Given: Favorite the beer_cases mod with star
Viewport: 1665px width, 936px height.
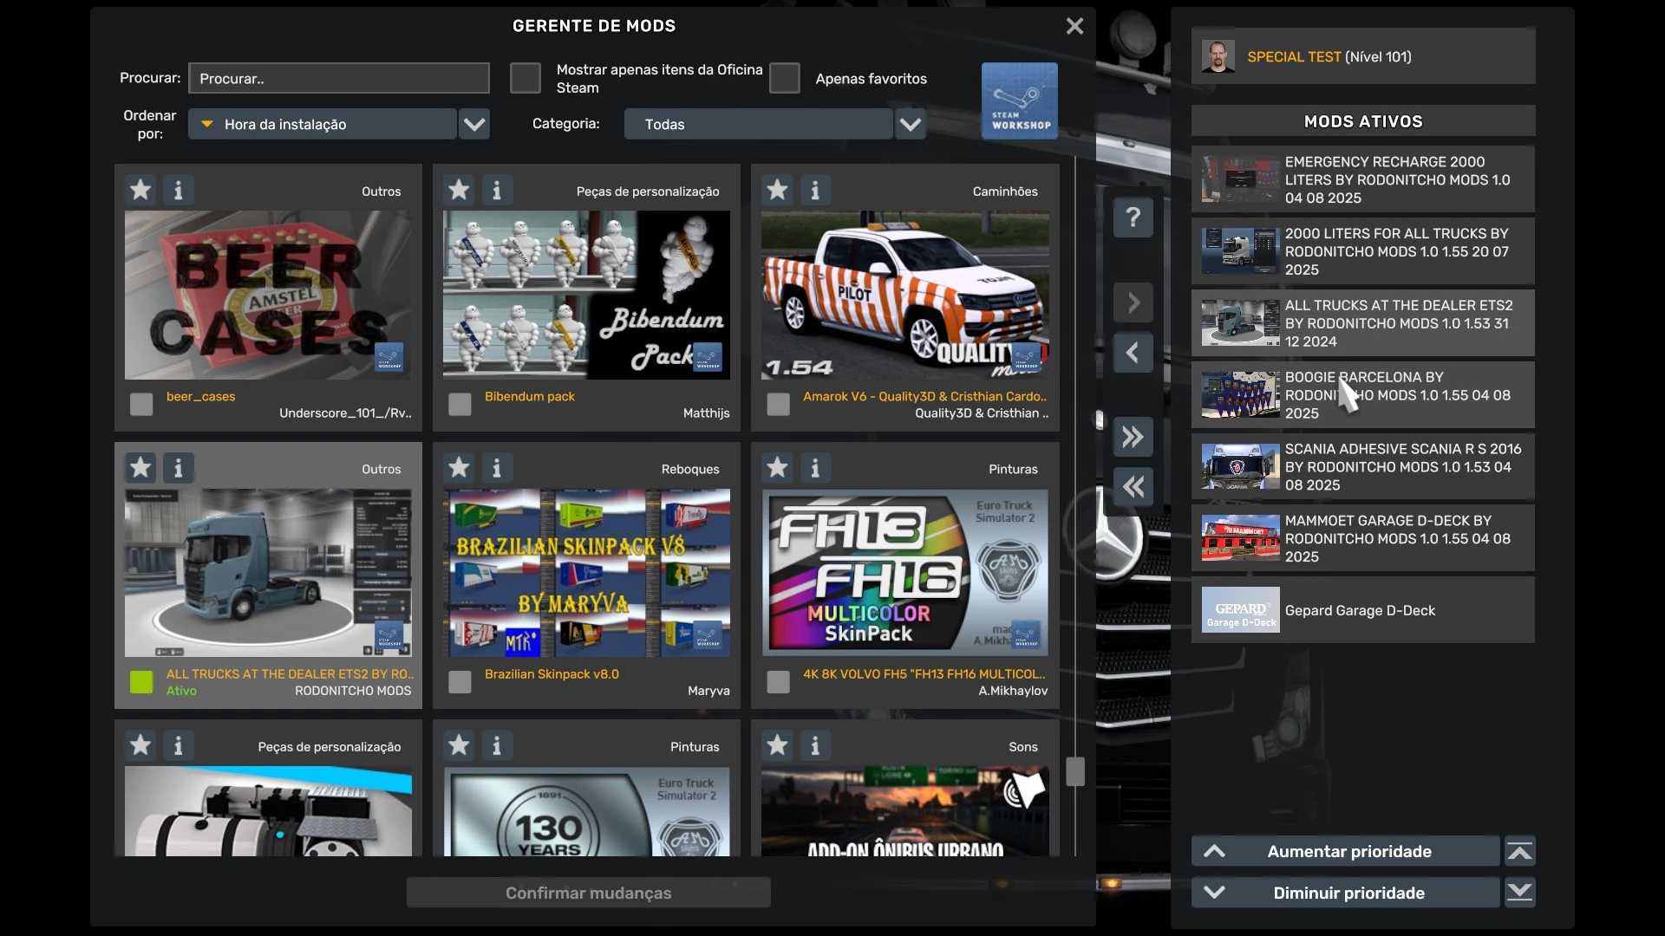Looking at the screenshot, I should coord(140,190).
